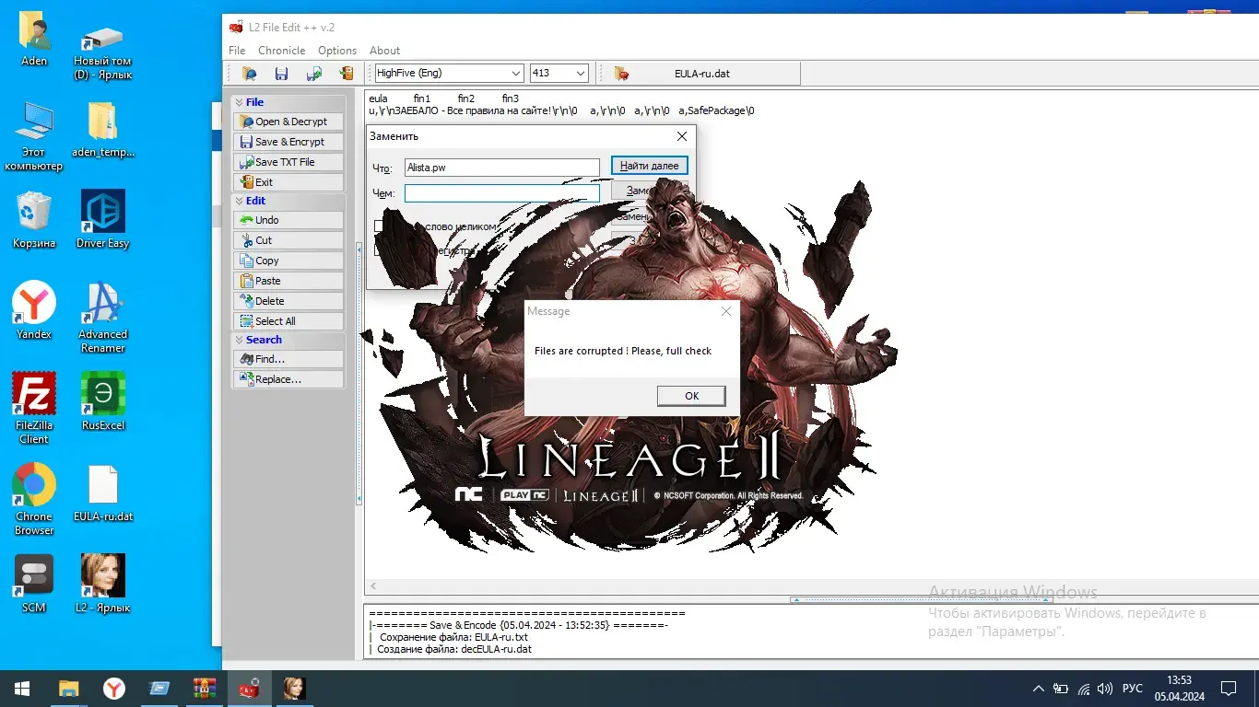Click the fin1 column header text
Image resolution: width=1259 pixels, height=707 pixels.
point(422,99)
